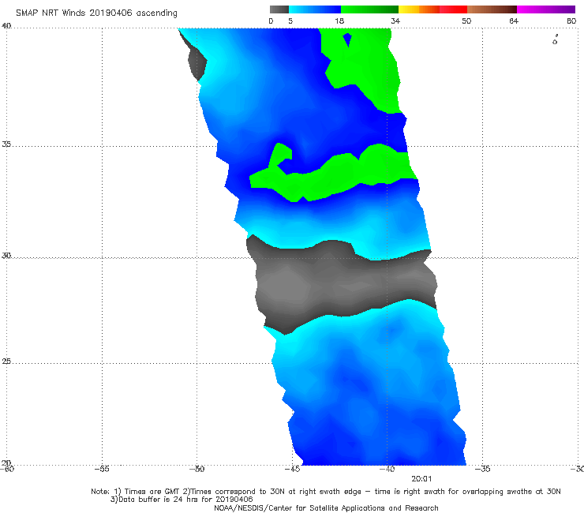This screenshot has height=513, width=584.
Task: Click the longitude axis label '-50'
Action: click(x=197, y=469)
